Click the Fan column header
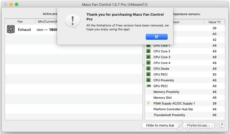This screenshot has height=134, width=230. point(20,22)
